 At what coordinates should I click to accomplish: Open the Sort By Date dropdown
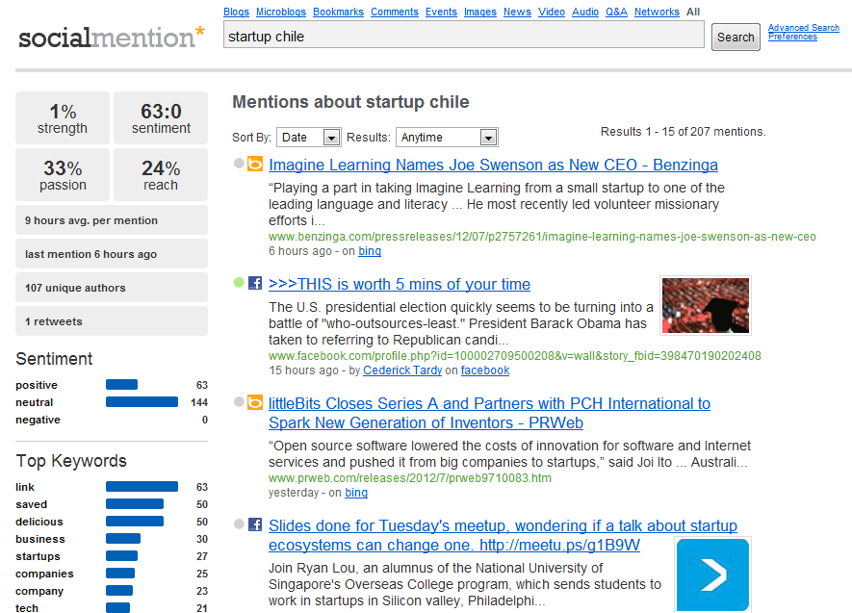(x=309, y=138)
